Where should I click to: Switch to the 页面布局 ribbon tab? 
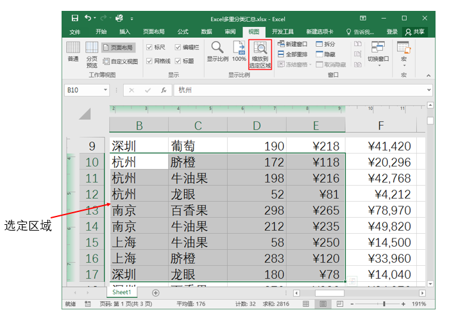coord(154,32)
